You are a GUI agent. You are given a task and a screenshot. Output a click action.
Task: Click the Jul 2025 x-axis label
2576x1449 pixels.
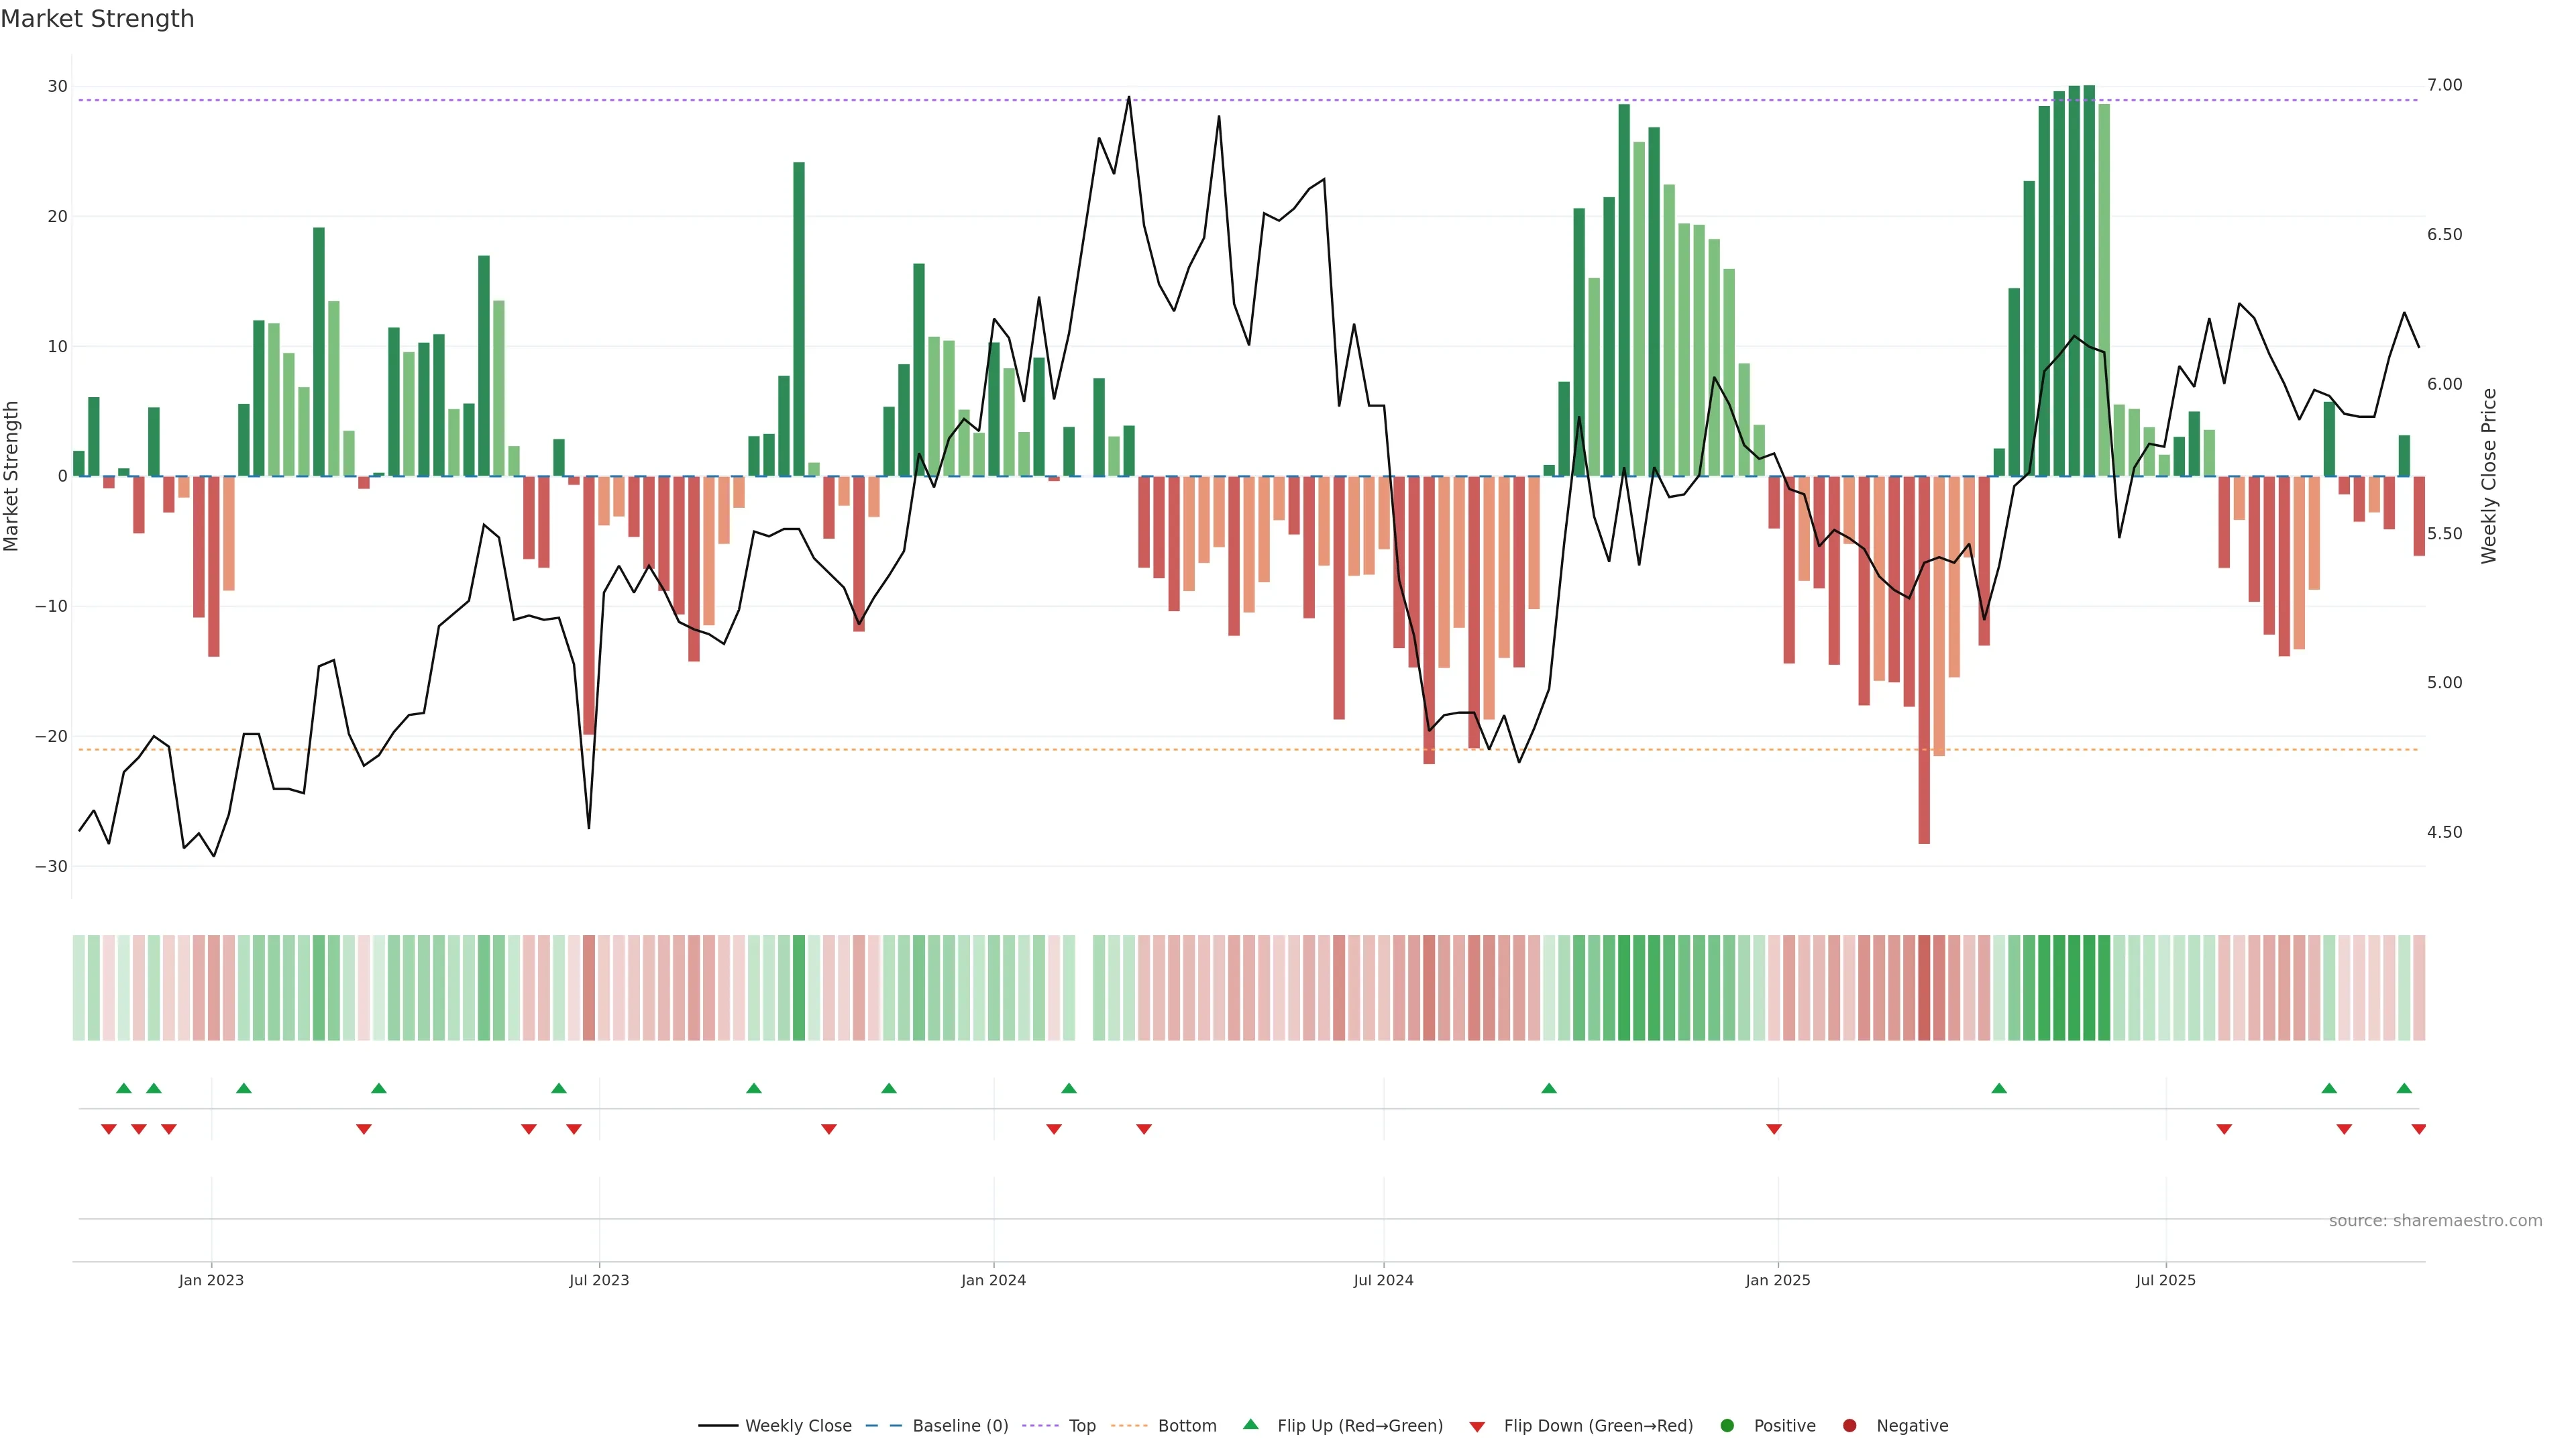pyautogui.click(x=2165, y=1280)
